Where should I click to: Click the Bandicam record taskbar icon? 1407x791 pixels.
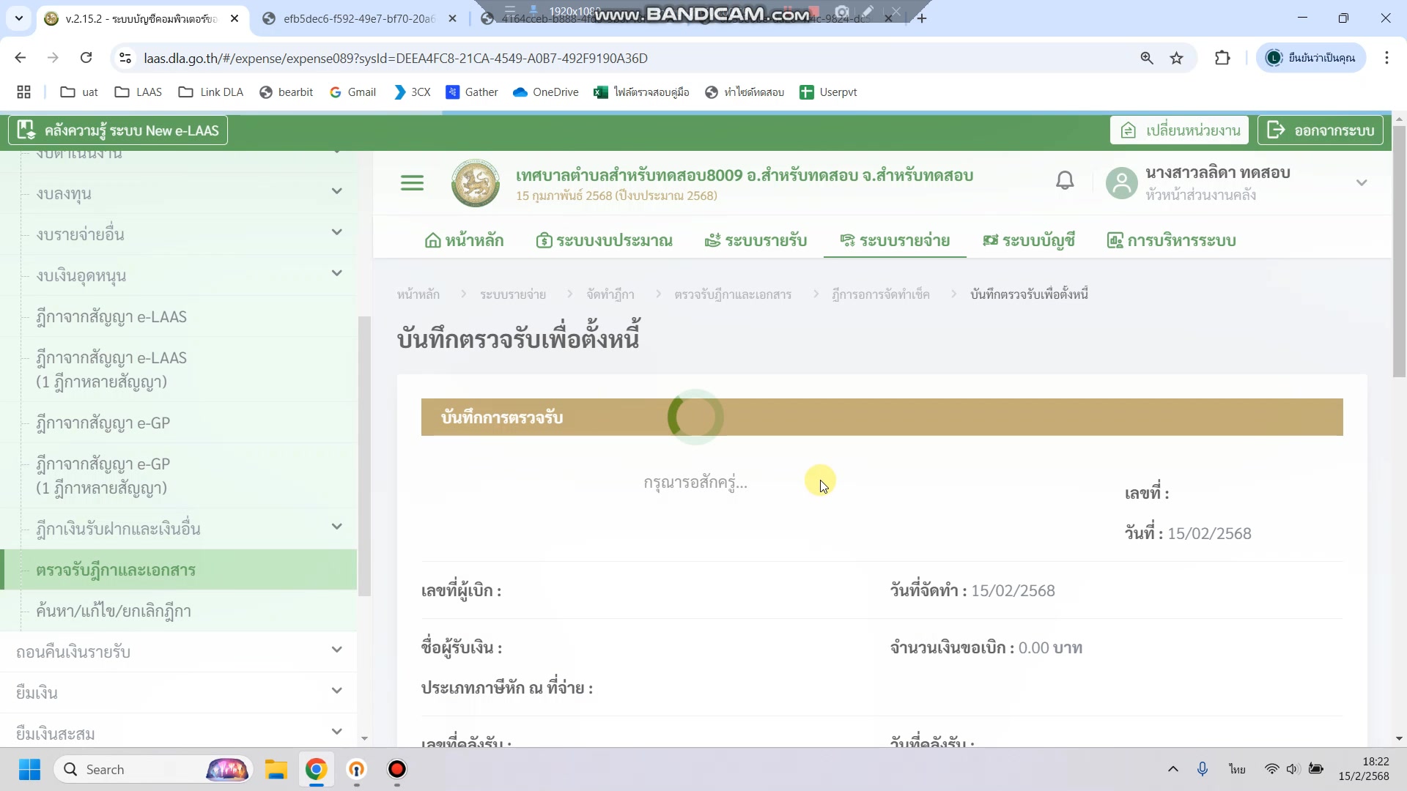(396, 770)
